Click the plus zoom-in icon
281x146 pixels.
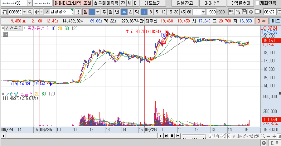(274, 136)
